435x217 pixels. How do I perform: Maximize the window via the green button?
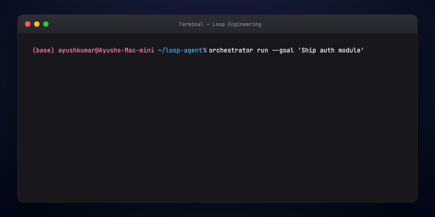point(46,24)
